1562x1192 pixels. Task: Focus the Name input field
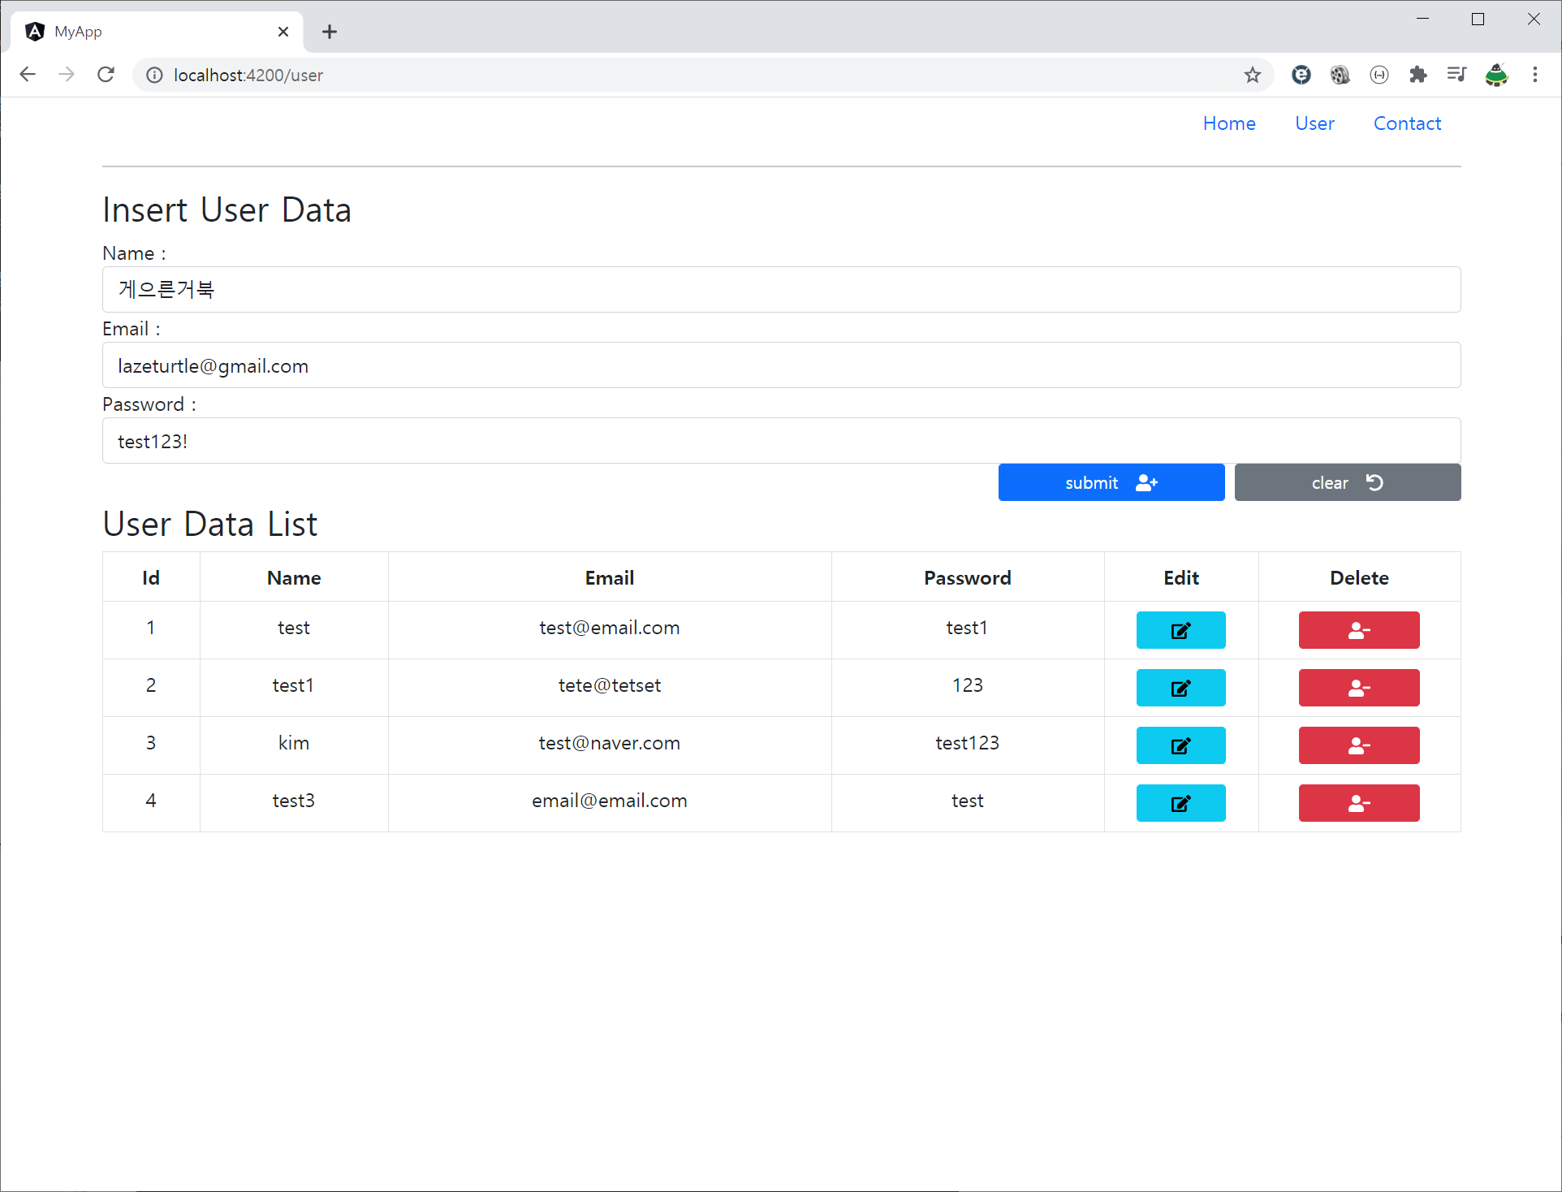781,290
